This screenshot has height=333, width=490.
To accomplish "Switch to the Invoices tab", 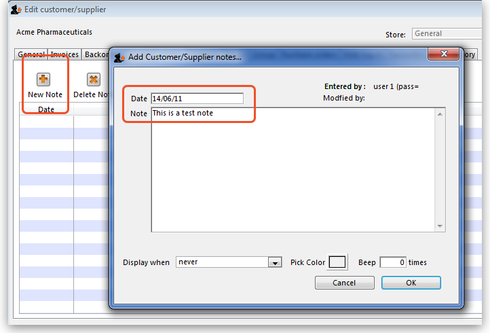I will 65,55.
